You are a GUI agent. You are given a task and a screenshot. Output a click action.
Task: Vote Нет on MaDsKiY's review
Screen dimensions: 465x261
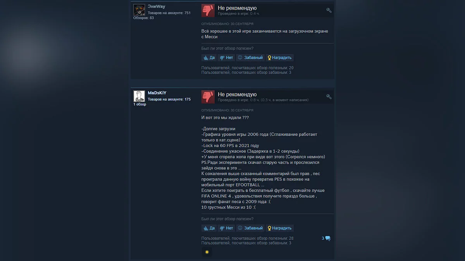click(226, 228)
